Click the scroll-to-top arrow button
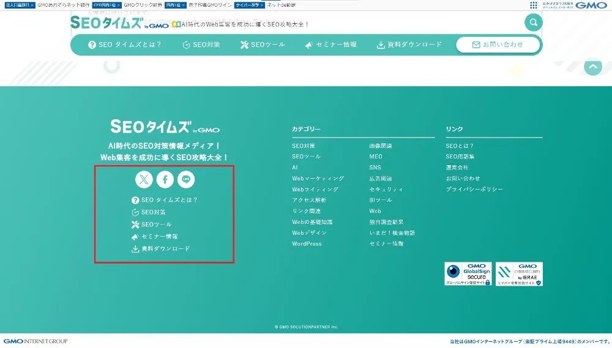The image size is (612, 348). coord(593,67)
